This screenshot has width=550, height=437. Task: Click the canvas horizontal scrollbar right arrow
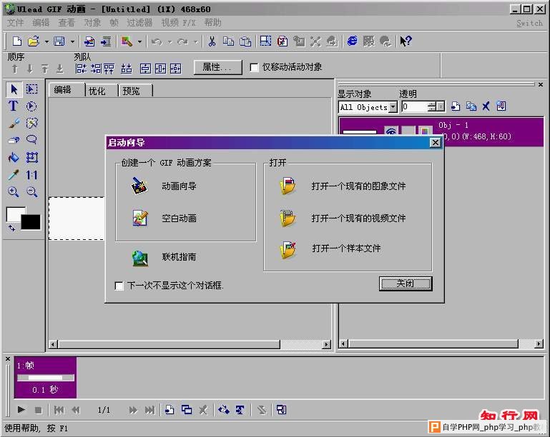pos(327,345)
